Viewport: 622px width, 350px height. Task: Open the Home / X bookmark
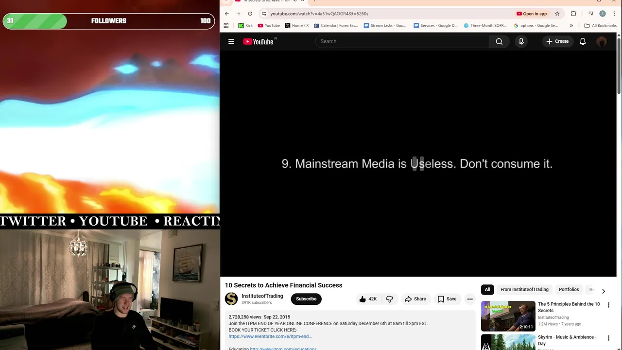coord(297,25)
